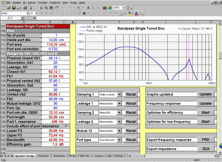222x162 pixels.
Task: Click the Print icon
Action: coord(25,8)
